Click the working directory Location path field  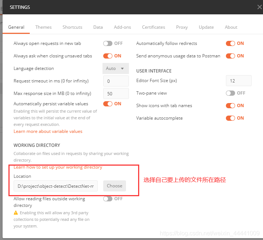(55, 186)
